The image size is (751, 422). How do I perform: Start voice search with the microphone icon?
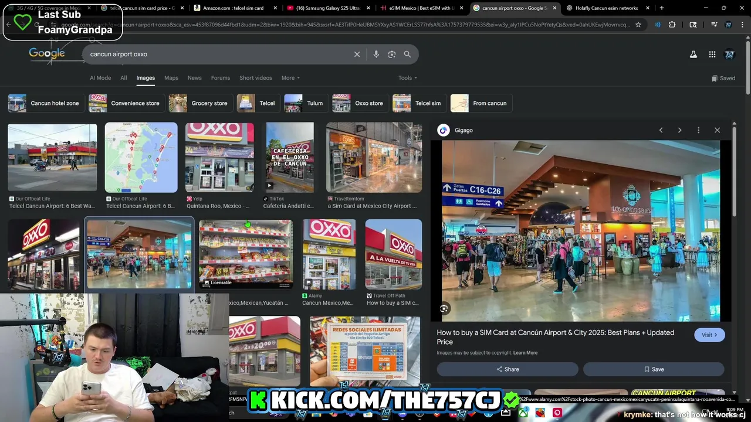tap(376, 54)
